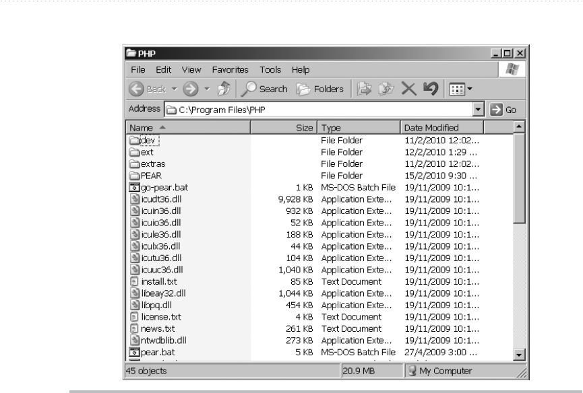Select the iculx36.dll file name

click(160, 246)
